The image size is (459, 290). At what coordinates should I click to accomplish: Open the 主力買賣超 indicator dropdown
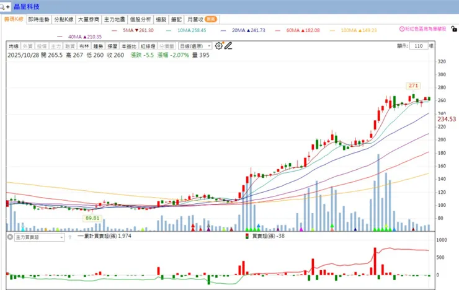39,237
